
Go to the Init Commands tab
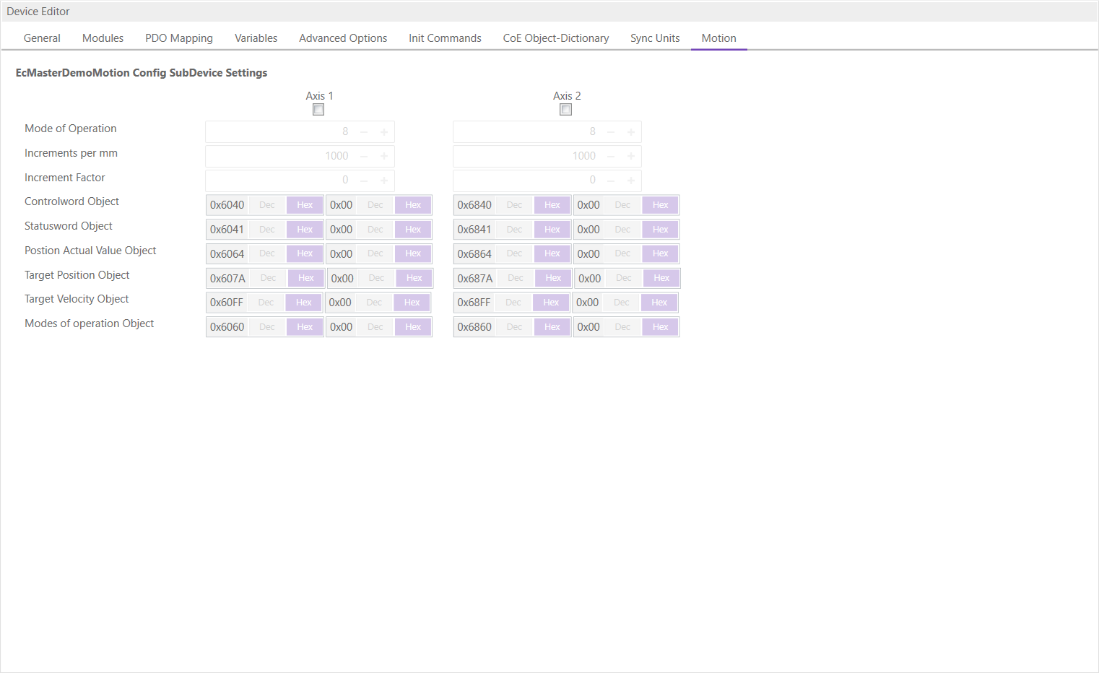click(x=445, y=38)
